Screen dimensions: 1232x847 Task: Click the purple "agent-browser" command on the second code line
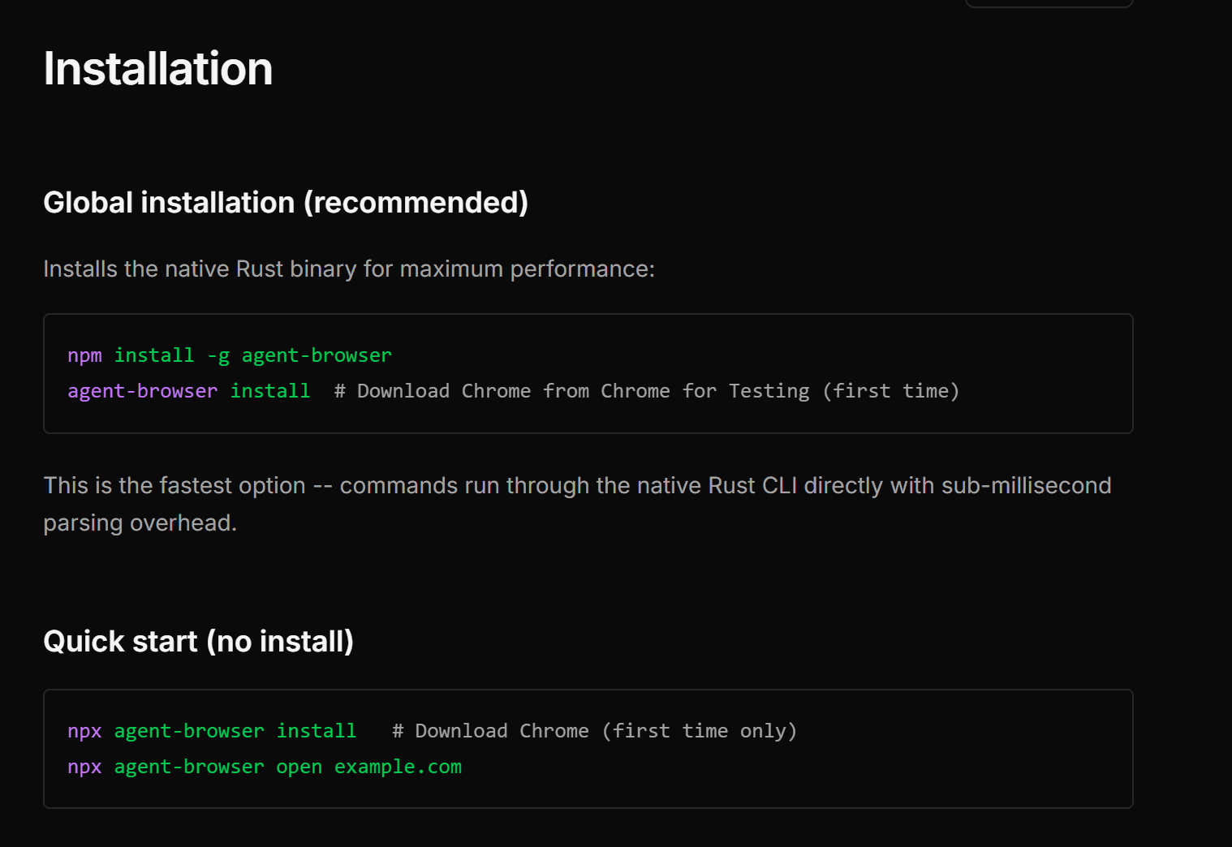coord(143,391)
